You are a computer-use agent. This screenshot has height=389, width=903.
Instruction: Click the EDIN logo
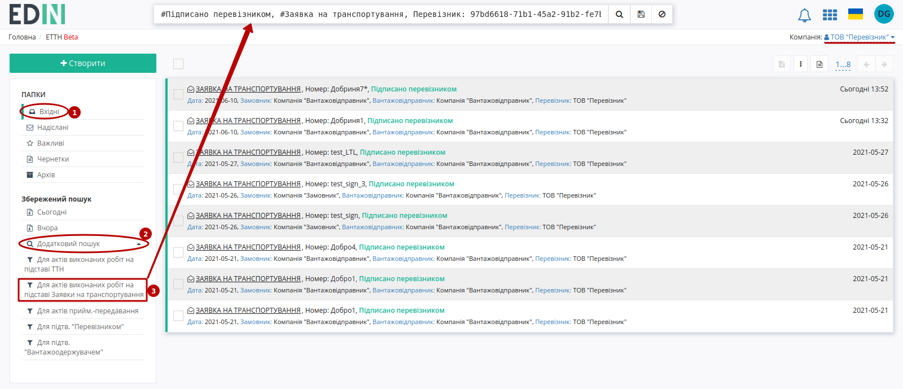(37, 14)
